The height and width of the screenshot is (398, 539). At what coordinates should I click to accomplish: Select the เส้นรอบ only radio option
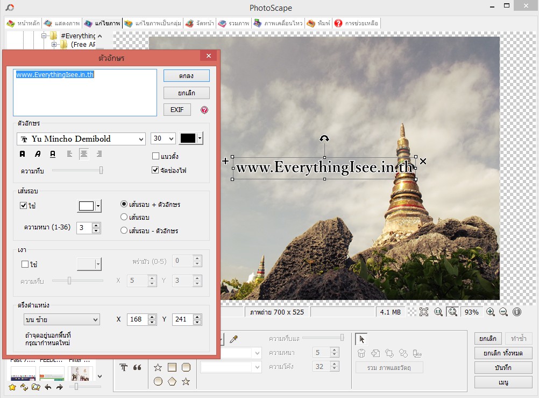click(124, 217)
